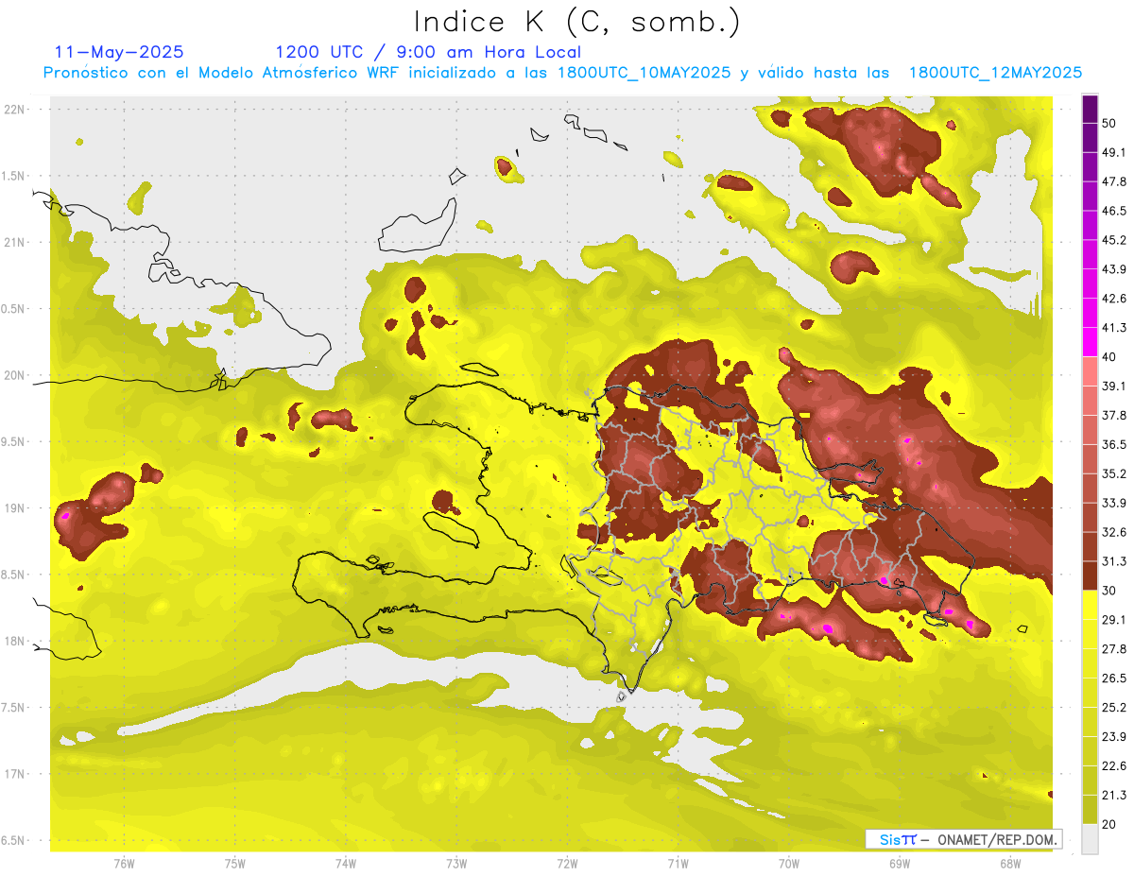Click the colorbar value "29.1"
1134x876 pixels.
(1114, 620)
